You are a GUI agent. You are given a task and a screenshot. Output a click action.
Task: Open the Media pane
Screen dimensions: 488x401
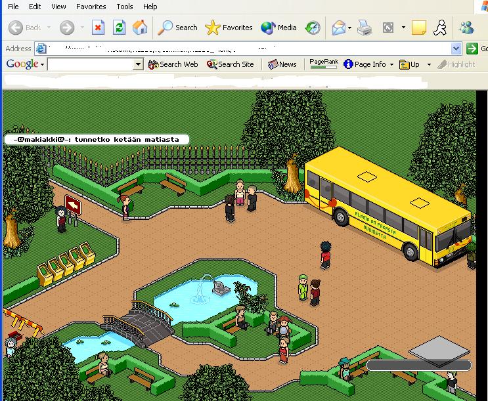[278, 28]
